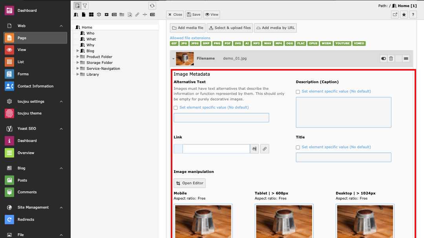Image resolution: width=424 pixels, height=238 pixels.
Task: Click the help question mark icon
Action: [413, 15]
